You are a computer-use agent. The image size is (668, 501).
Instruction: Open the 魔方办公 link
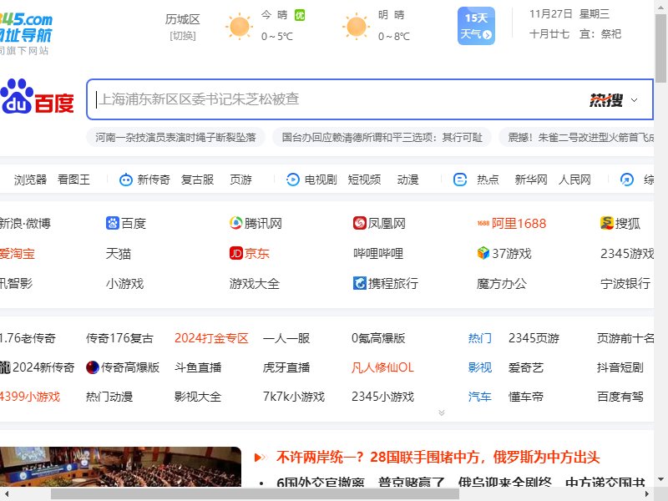point(502,283)
